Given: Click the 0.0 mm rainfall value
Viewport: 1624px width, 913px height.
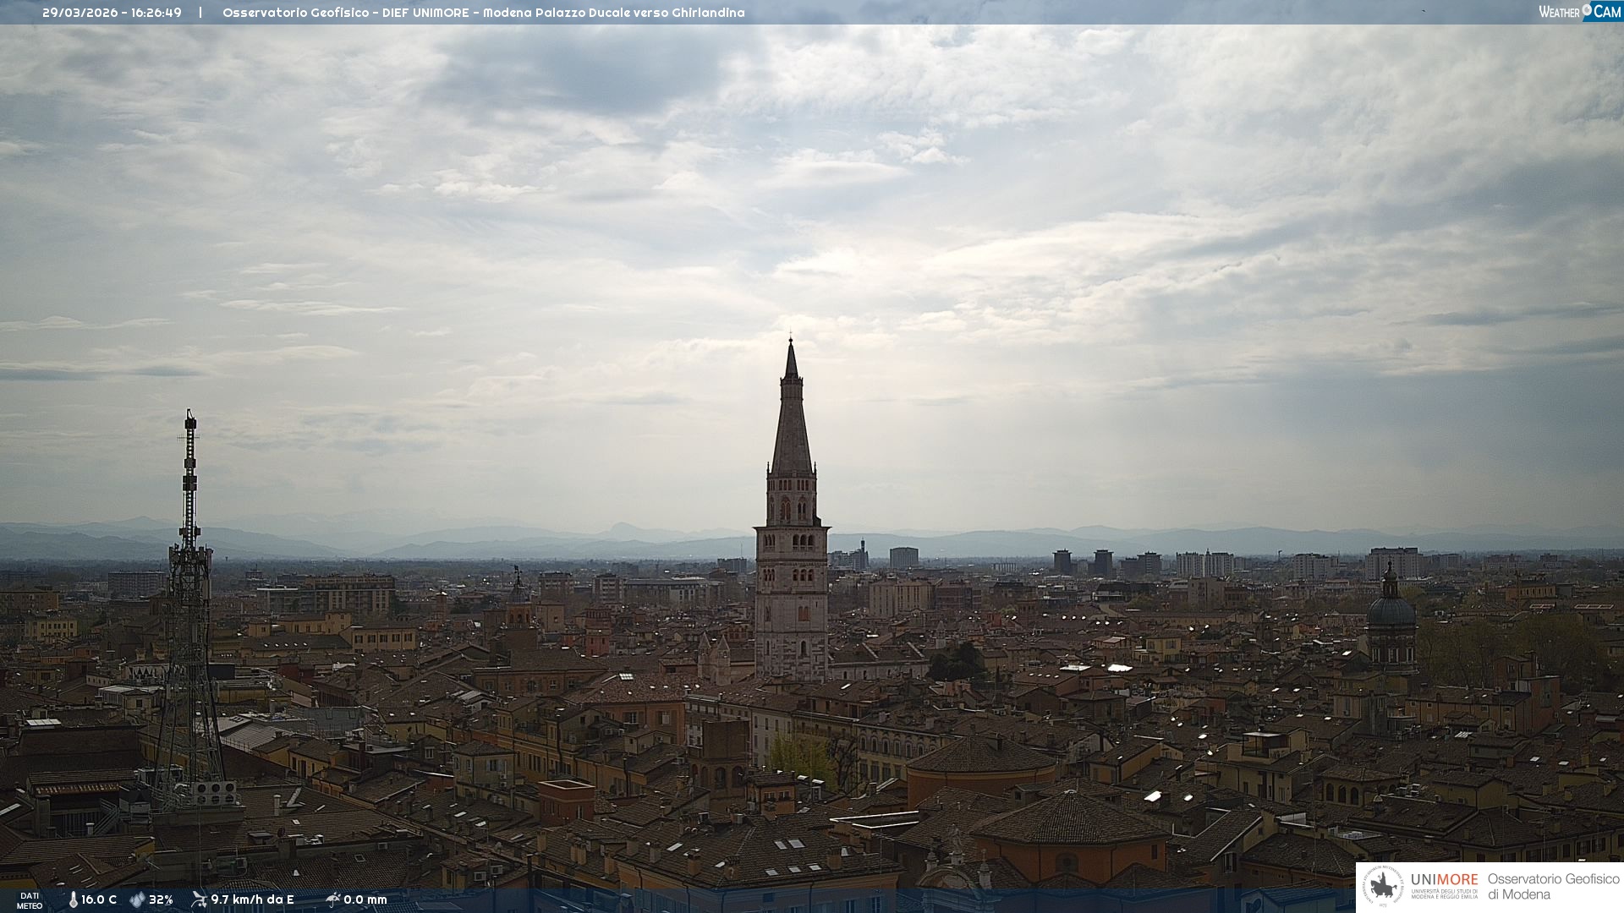Looking at the screenshot, I should tap(365, 899).
